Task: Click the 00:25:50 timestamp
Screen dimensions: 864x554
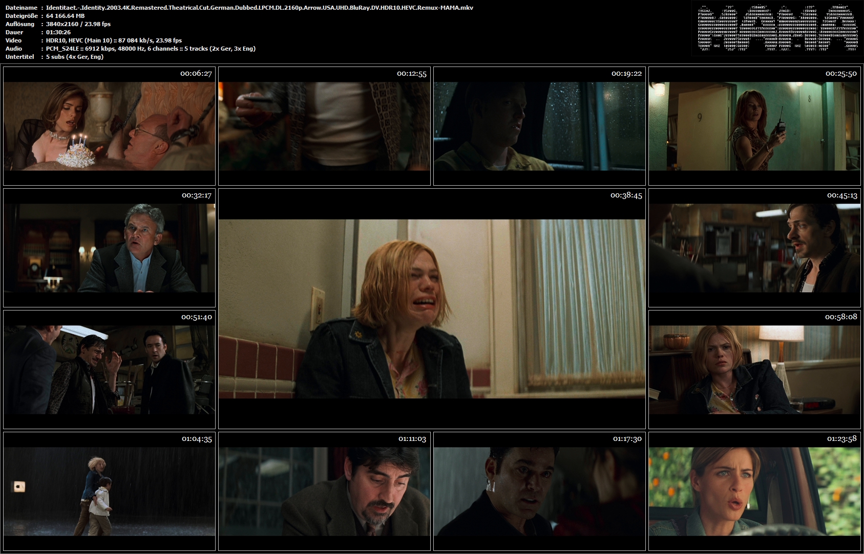Action: (x=841, y=74)
